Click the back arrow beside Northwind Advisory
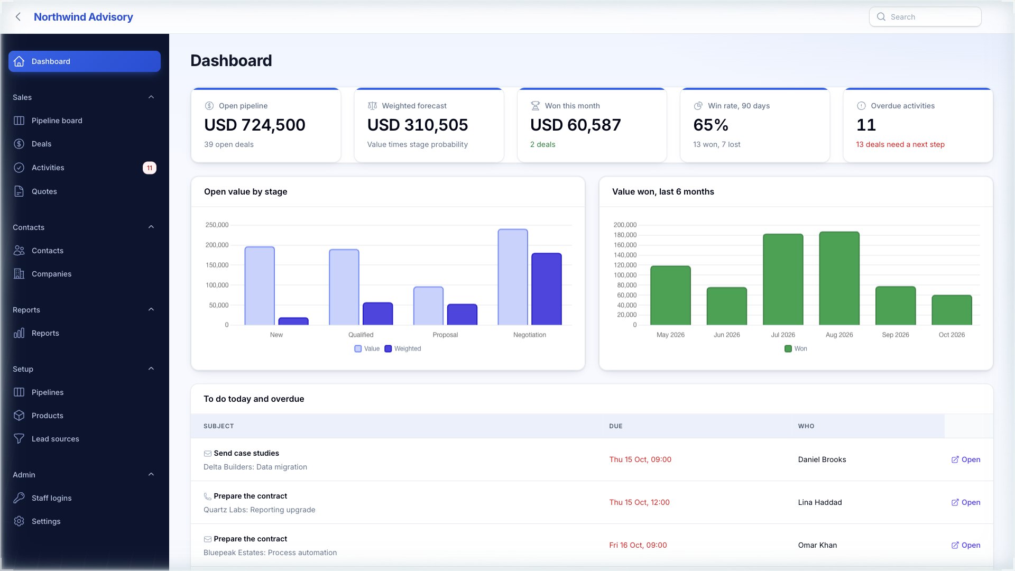The height and width of the screenshot is (571, 1015). click(x=18, y=17)
